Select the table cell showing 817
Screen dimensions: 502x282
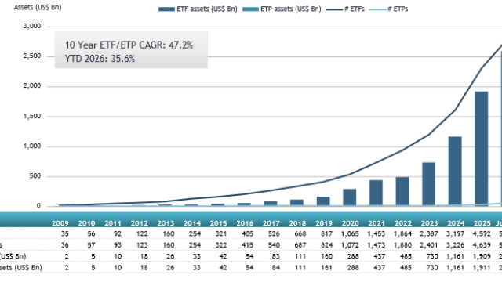coord(326,234)
